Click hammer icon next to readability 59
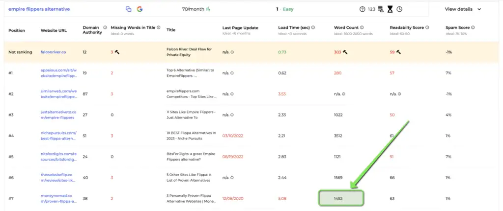The height and width of the screenshot is (211, 503). click(x=399, y=52)
